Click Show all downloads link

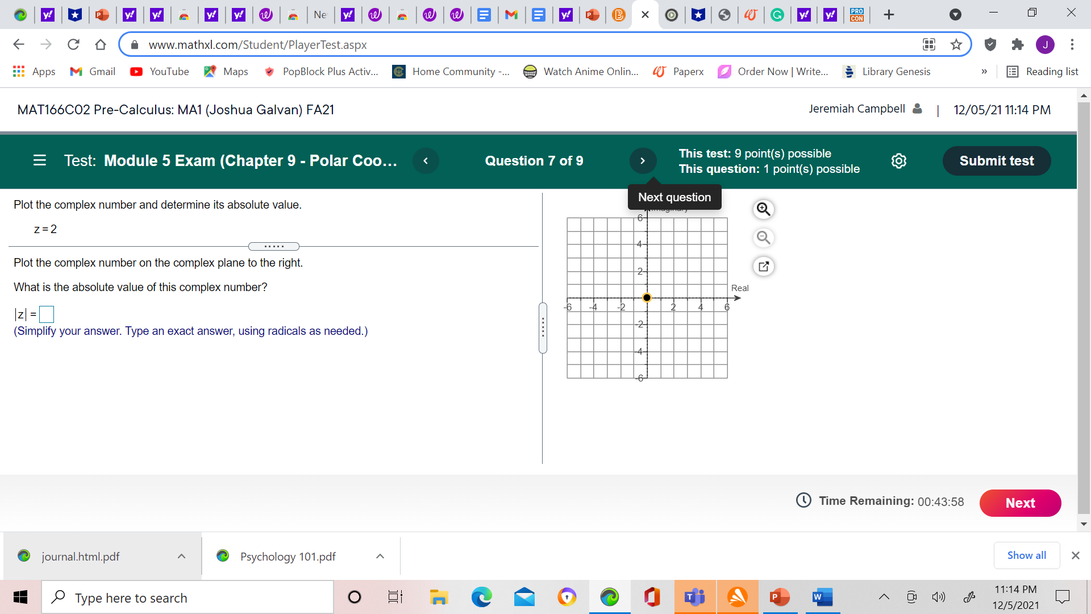pyautogui.click(x=1026, y=555)
